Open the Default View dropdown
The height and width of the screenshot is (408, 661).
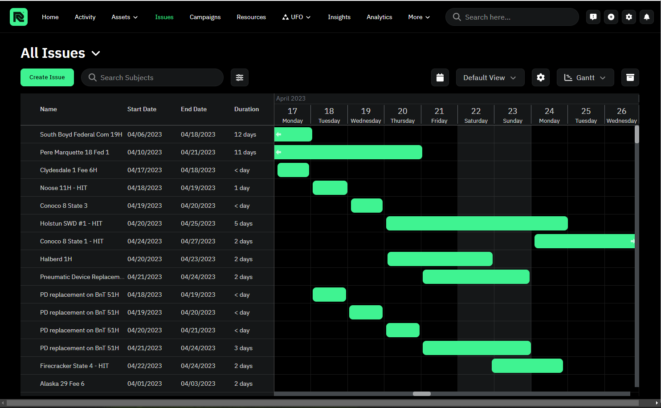coord(490,77)
